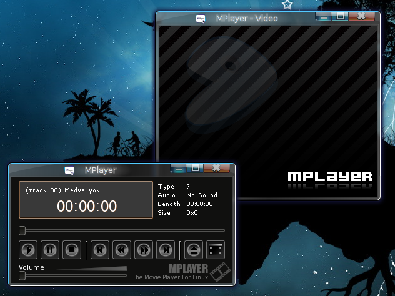
Task: Click the 'Type : ?' info line
Action: 174,187
